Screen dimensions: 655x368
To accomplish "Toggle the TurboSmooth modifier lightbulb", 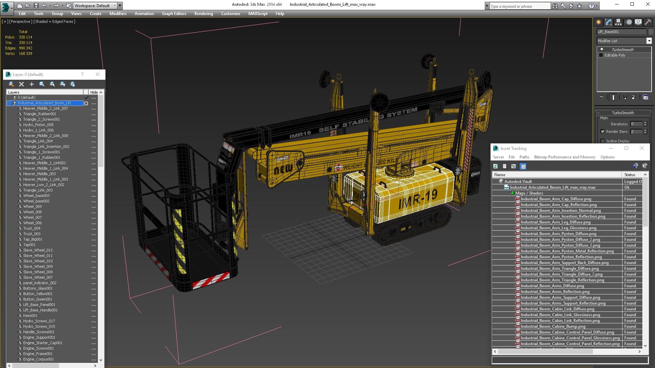I will tap(602, 50).
